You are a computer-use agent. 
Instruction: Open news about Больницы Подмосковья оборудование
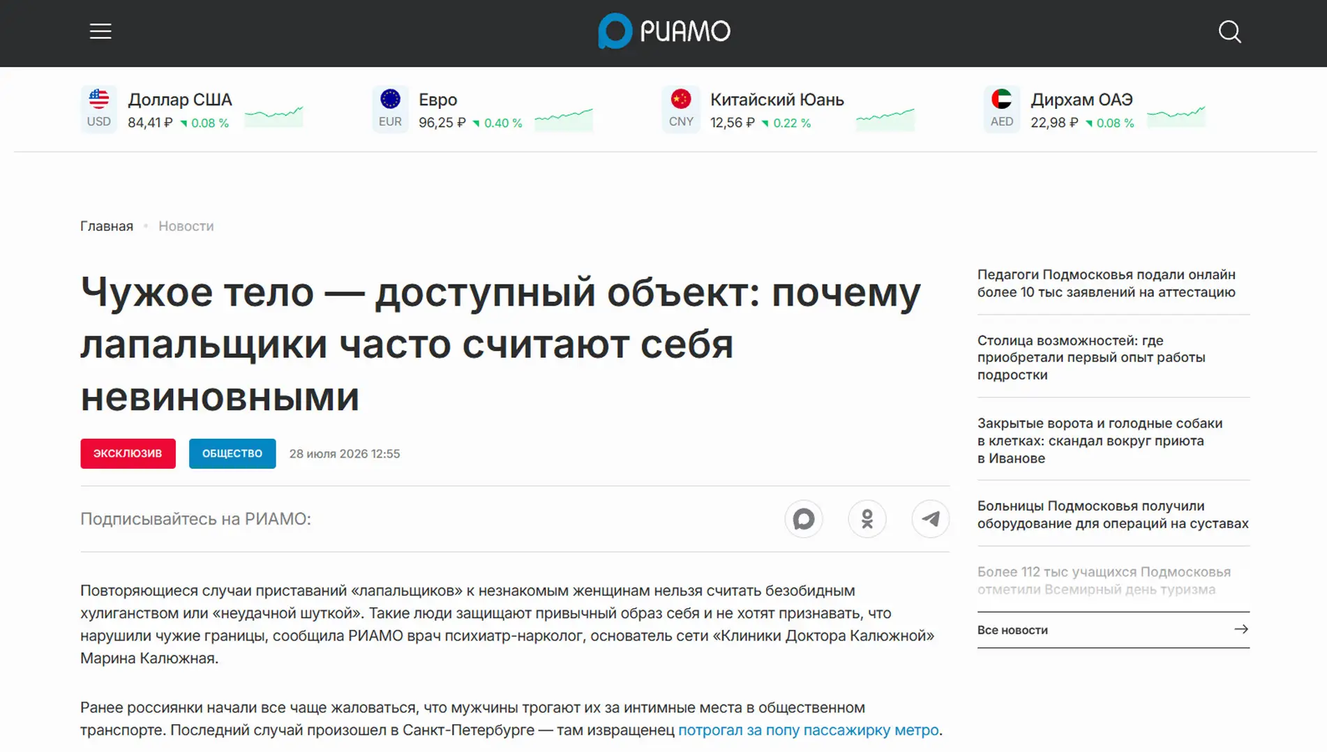[x=1113, y=515]
